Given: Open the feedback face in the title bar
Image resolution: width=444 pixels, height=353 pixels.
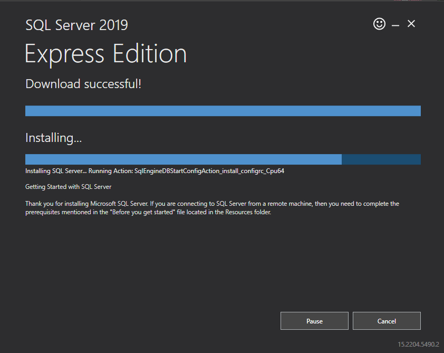Looking at the screenshot, I should pos(379,24).
